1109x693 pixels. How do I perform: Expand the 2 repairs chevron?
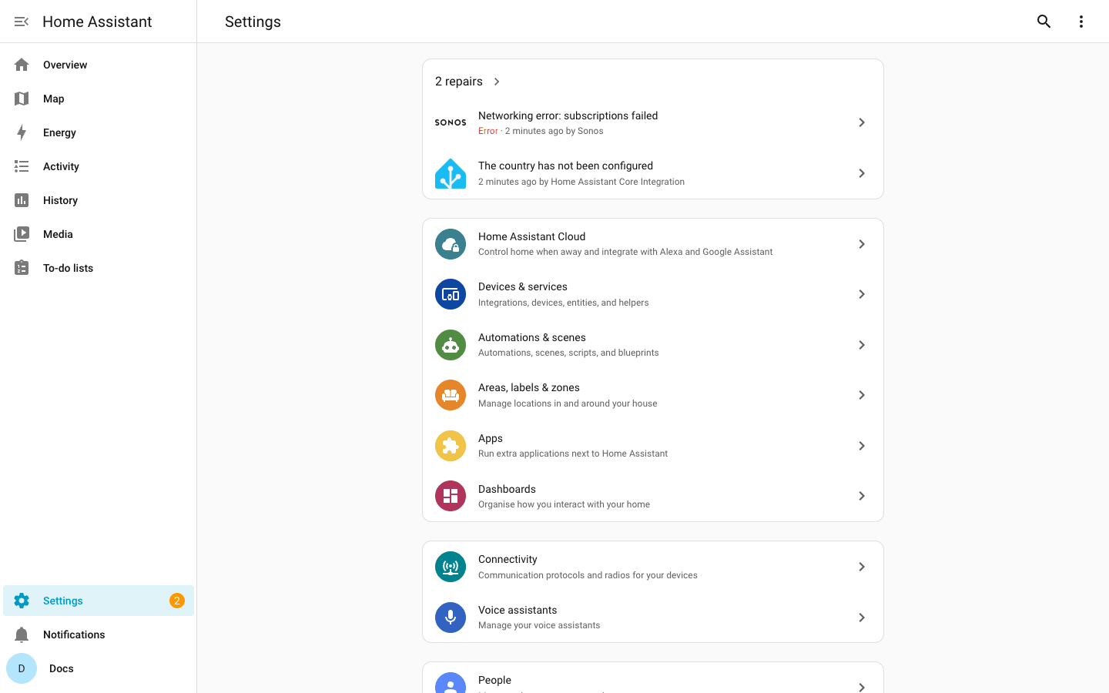coord(497,82)
